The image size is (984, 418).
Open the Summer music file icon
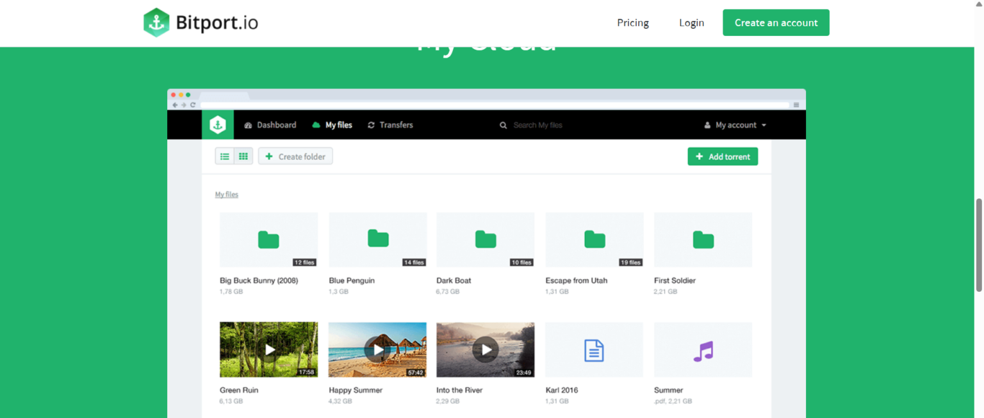click(702, 350)
